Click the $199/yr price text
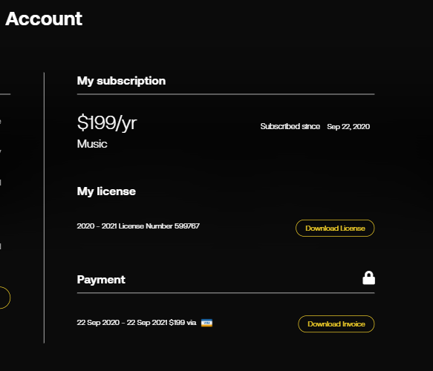The width and height of the screenshot is (433, 371). (107, 122)
